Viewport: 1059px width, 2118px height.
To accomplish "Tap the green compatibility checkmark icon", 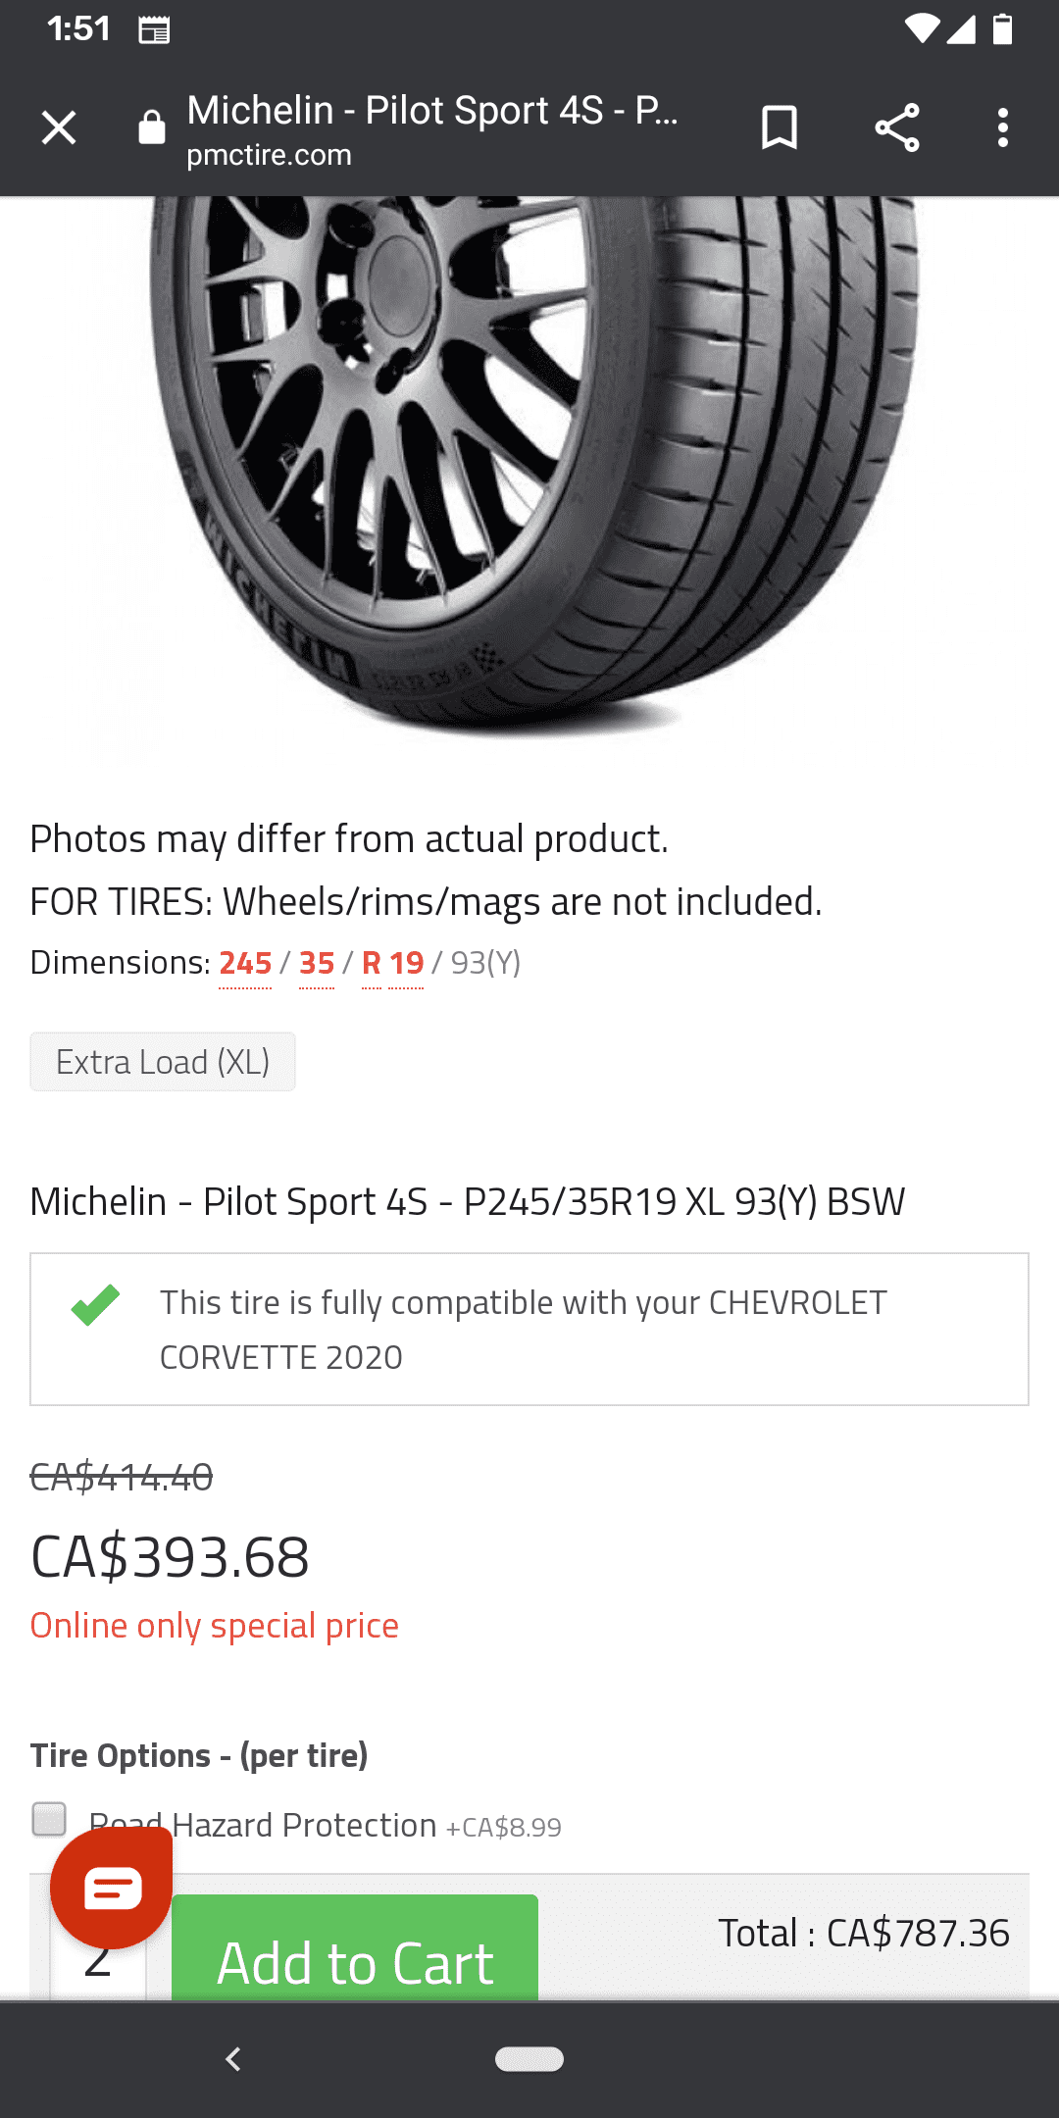I will [x=95, y=1304].
